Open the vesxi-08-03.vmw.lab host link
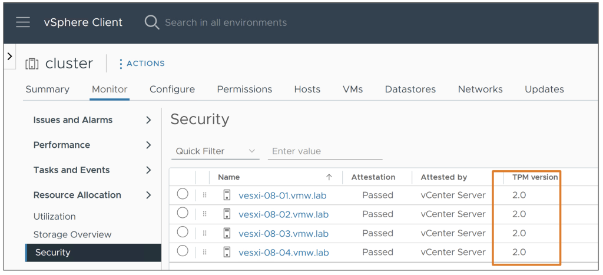 pos(283,234)
